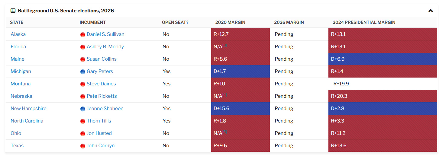Image resolution: width=439 pixels, height=156 pixels.
Task: Click the Open Seat? column header
Action: (x=175, y=22)
